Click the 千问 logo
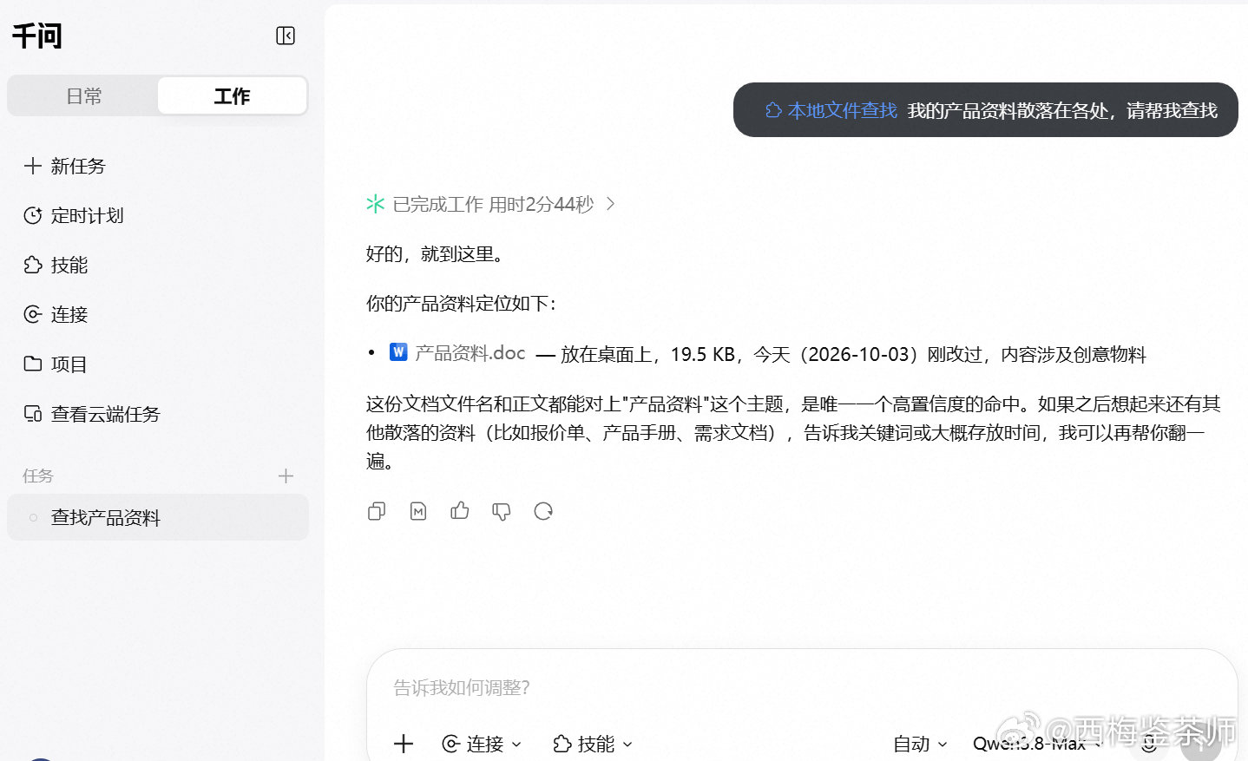The width and height of the screenshot is (1248, 761). pos(37,36)
